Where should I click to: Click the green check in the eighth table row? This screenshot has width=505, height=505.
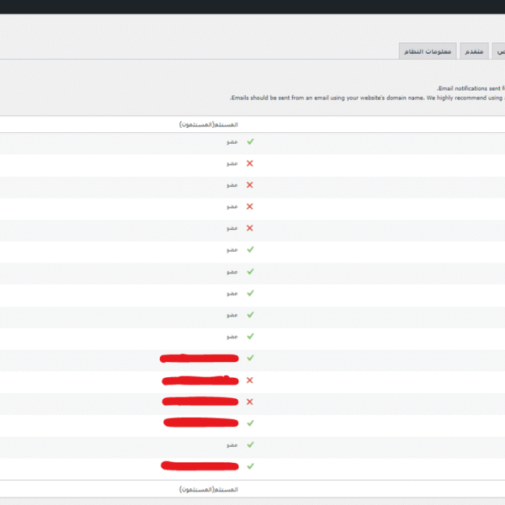tap(250, 293)
